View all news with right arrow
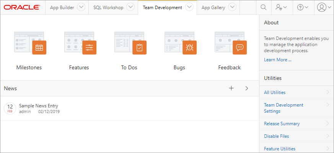Screen dimensions: 334x153 tap(247, 88)
